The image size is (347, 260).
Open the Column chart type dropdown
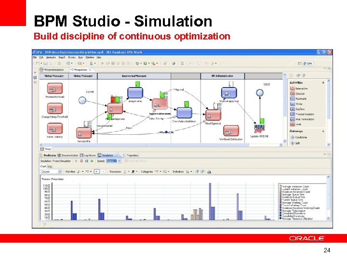tap(59, 171)
